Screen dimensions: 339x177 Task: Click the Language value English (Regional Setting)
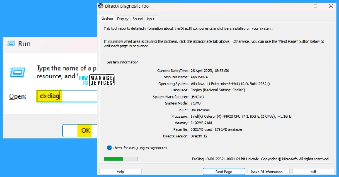pos(218,90)
